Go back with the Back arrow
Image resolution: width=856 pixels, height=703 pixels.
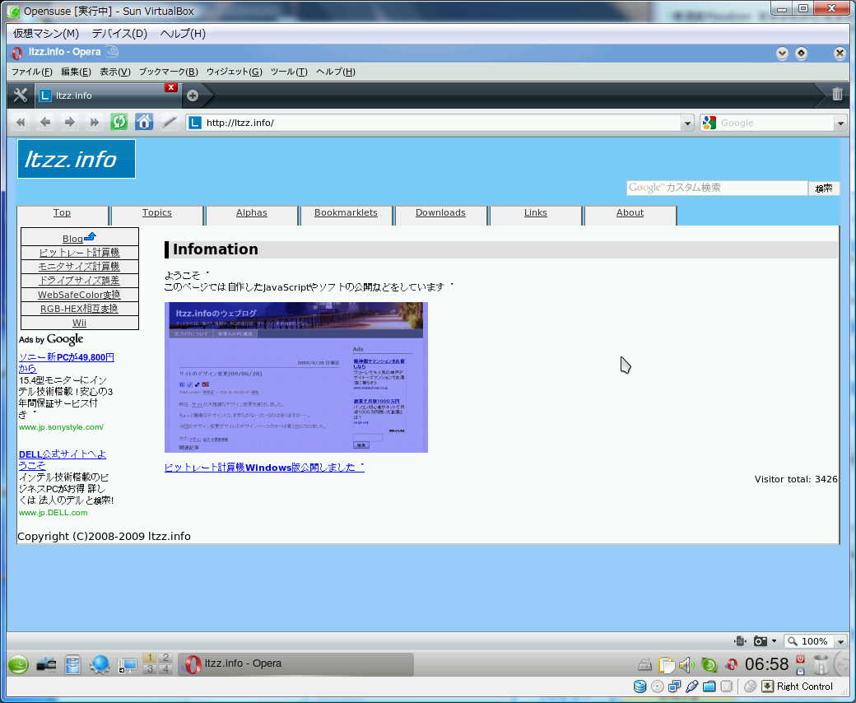(45, 123)
